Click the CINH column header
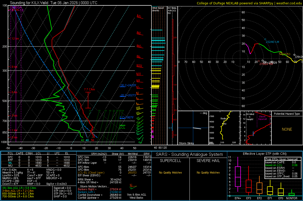This screenshot has width=303, height=201. coord(29,153)
